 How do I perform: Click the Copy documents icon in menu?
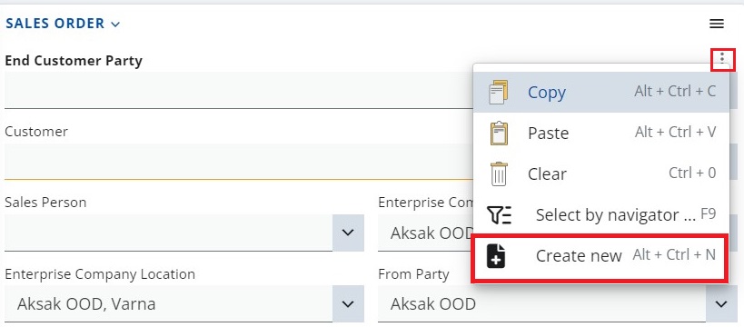tap(498, 92)
